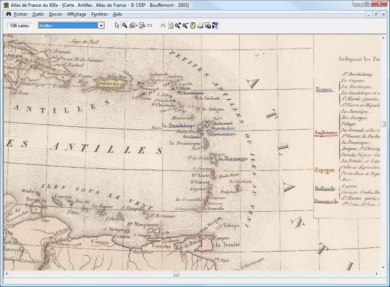Open the Fenêtres menu
Viewport: 390px width, 287px height.
[100, 14]
